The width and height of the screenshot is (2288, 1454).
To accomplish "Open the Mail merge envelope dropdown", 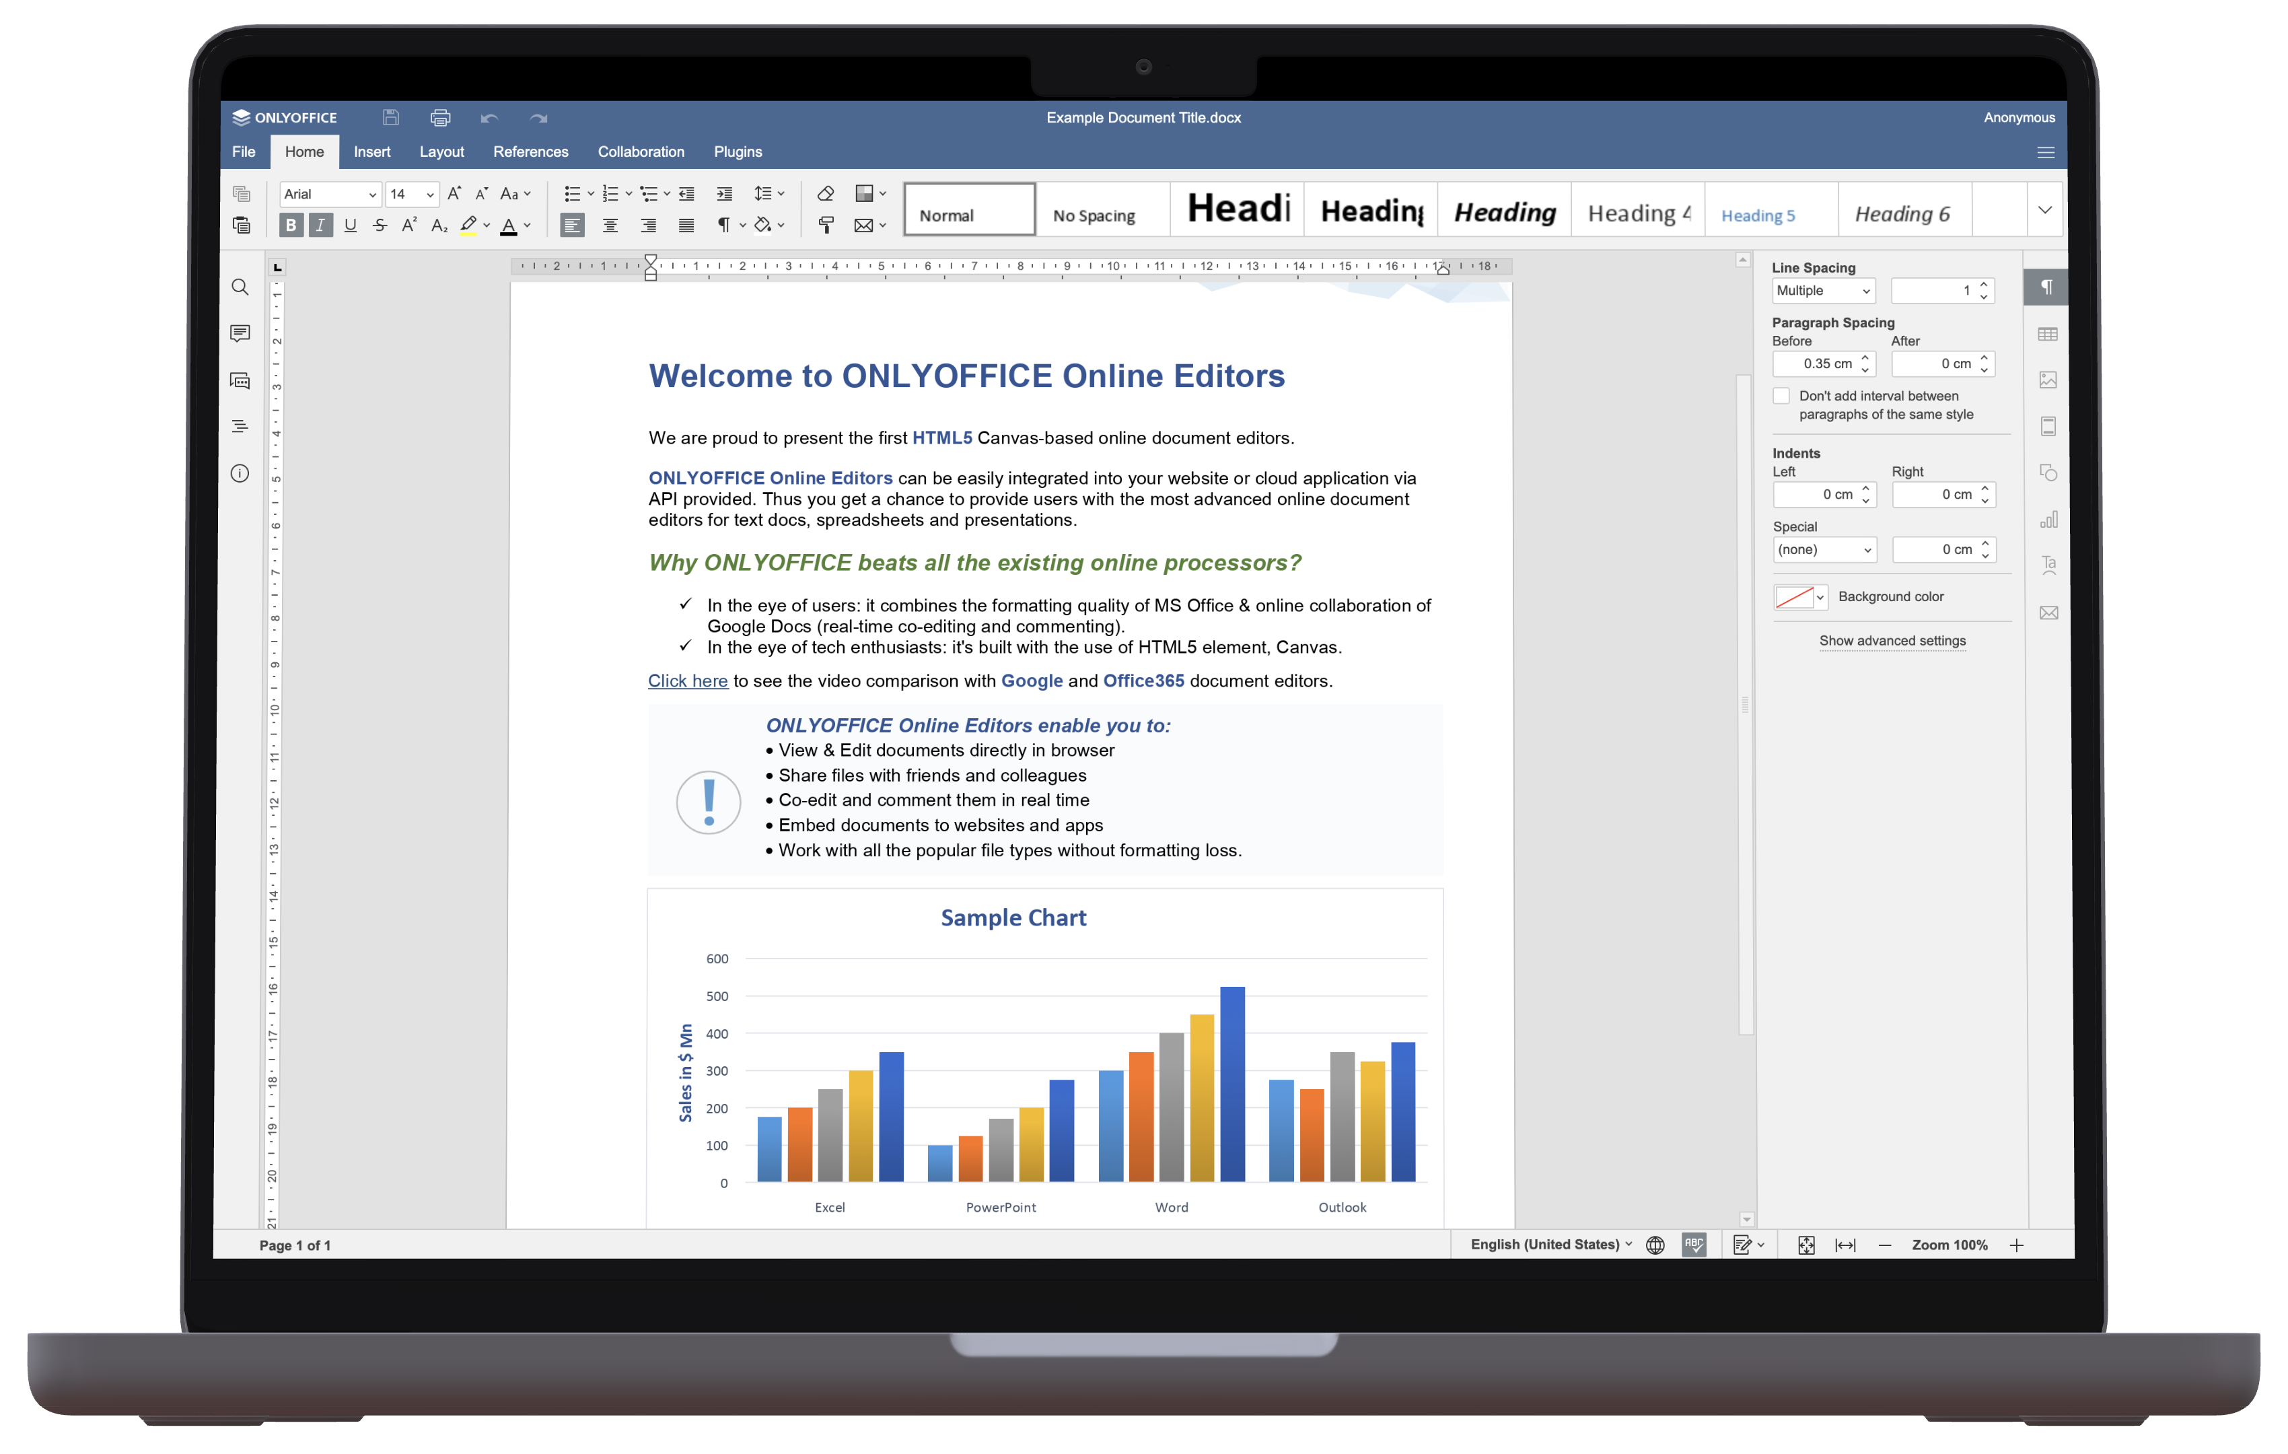I will point(870,226).
